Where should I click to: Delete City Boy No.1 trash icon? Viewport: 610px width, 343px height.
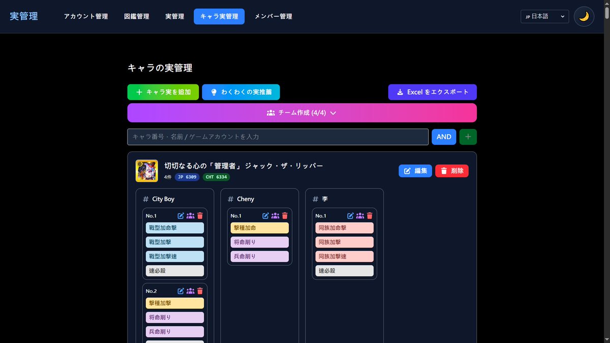[200, 215]
